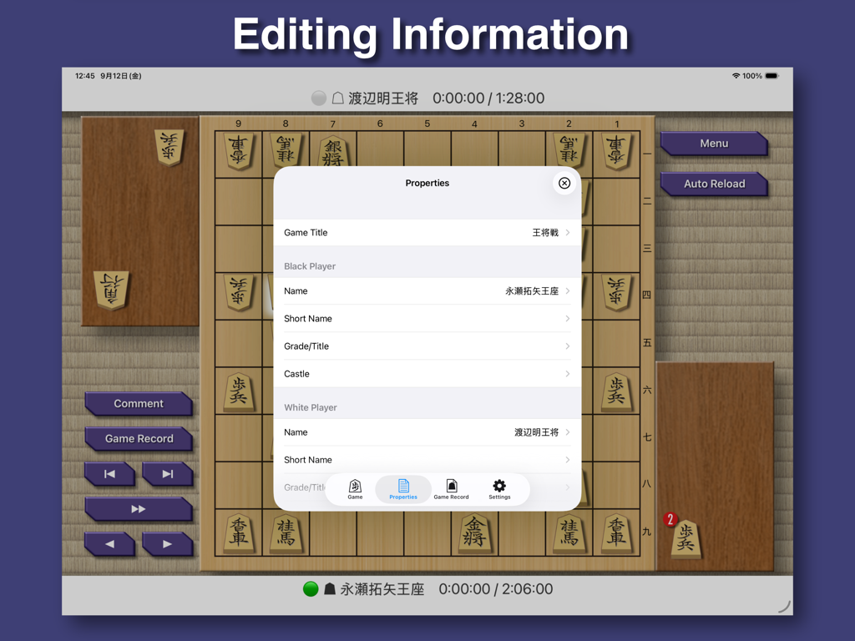Viewport: 855px width, 641px height.
Task: Open the Castle field disclosure arrow
Action: click(x=566, y=373)
